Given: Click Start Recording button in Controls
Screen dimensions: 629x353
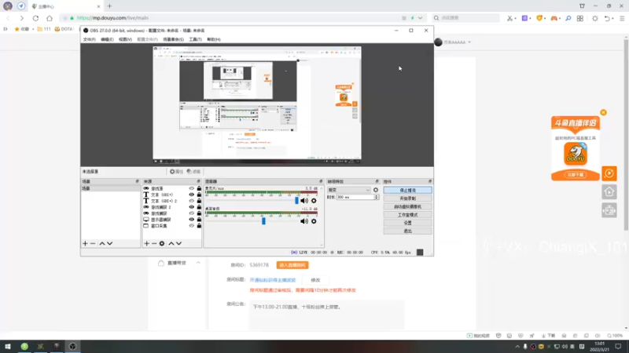Looking at the screenshot, I should (407, 198).
